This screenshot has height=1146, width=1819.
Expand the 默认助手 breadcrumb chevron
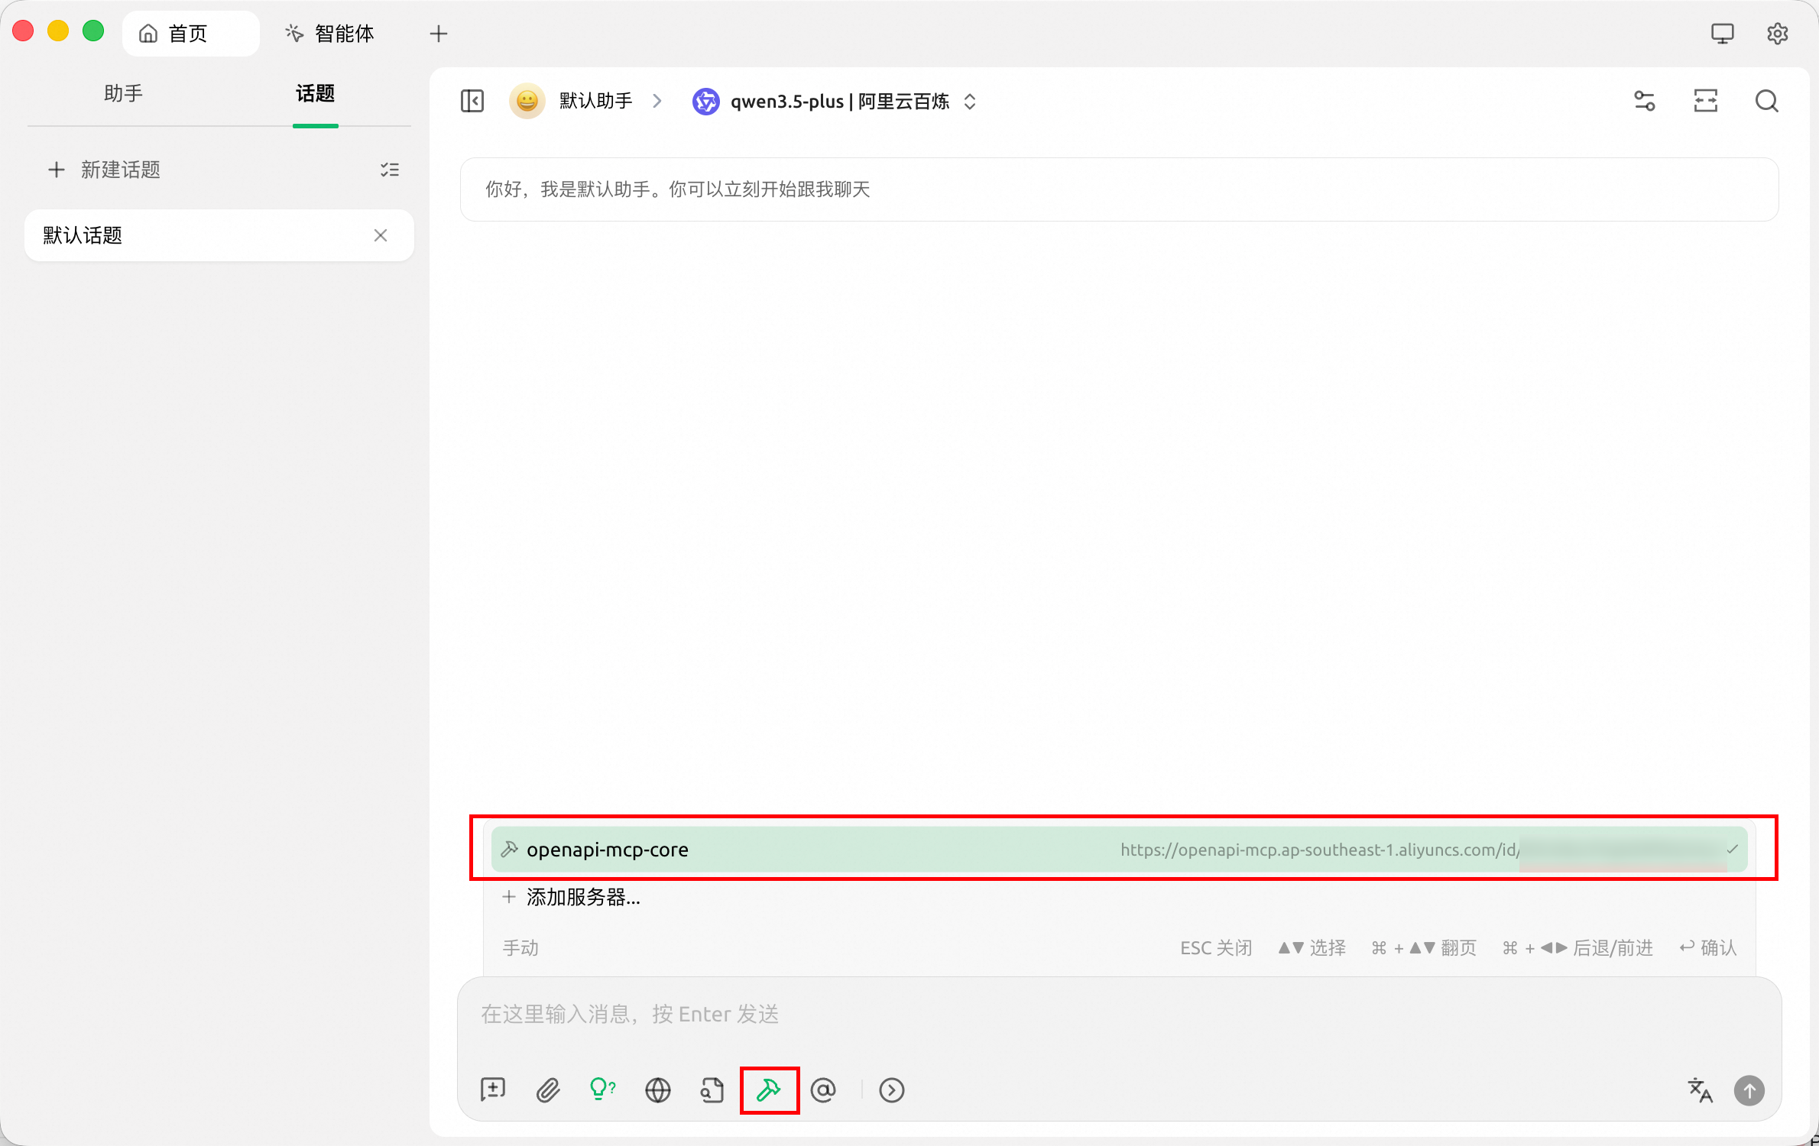[657, 101]
